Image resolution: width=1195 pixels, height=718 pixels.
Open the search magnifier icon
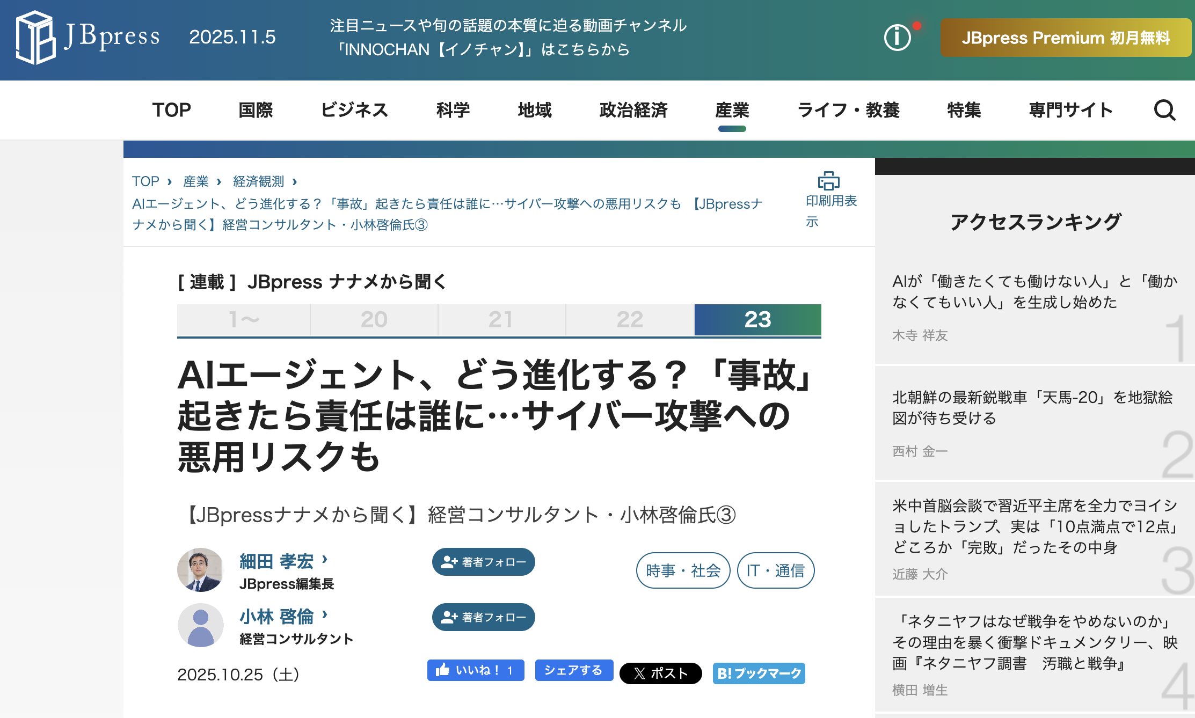tap(1164, 111)
